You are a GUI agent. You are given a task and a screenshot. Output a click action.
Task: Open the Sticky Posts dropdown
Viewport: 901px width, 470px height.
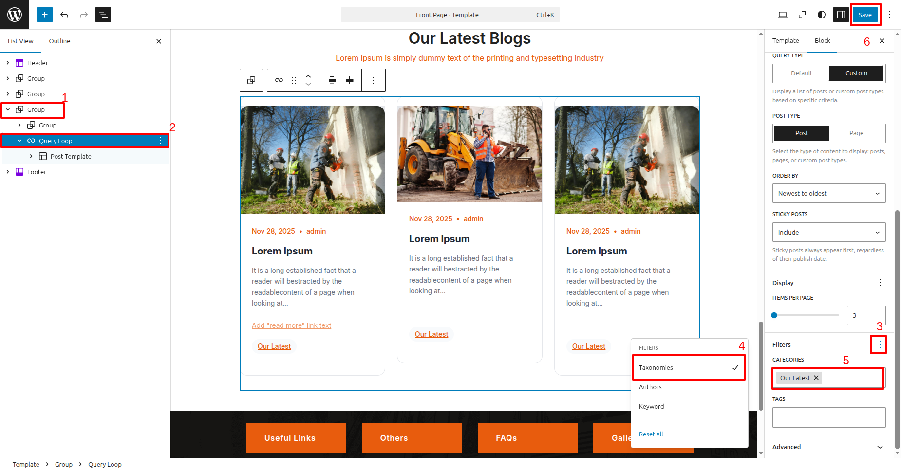click(828, 232)
